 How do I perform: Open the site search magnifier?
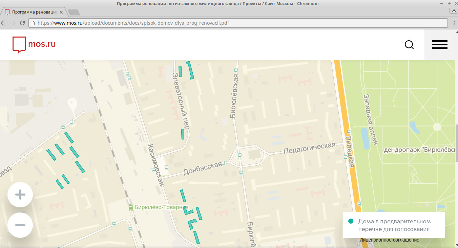pyautogui.click(x=409, y=45)
